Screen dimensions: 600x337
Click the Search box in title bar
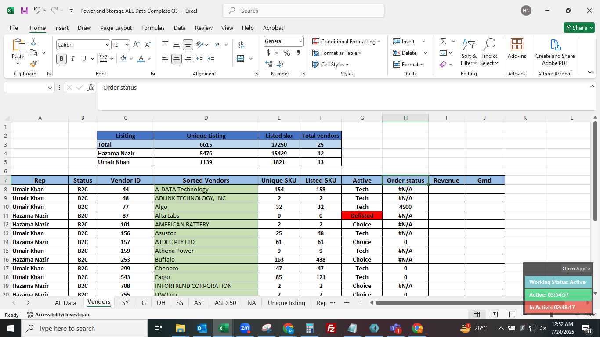point(304,11)
